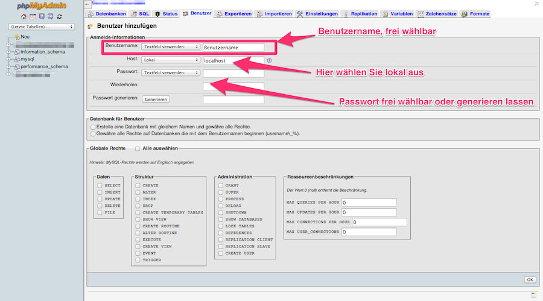Screen dimensions: 543x301
Task: Open the Exportieren tab
Action: coord(234,14)
